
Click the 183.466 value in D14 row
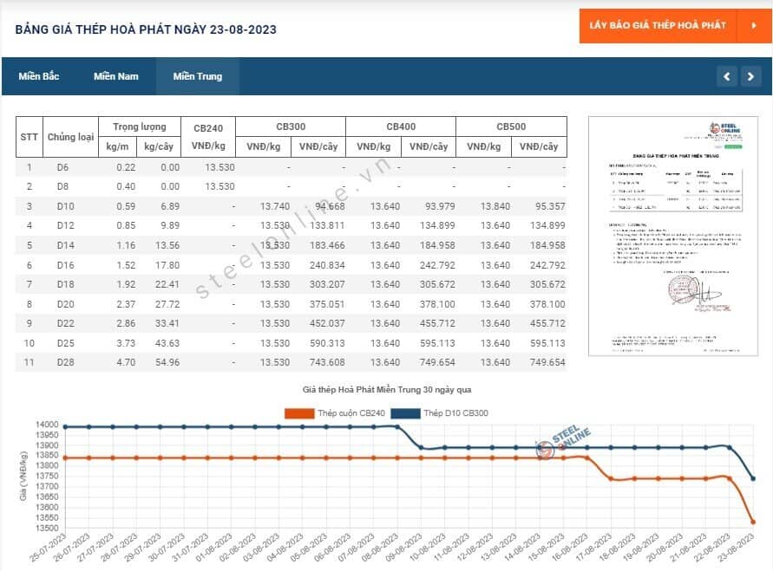point(327,245)
